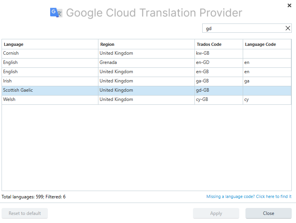Edit the empty Language Code cell for Cornish
Image resolution: width=296 pixels, height=223 pixels.
click(267, 54)
